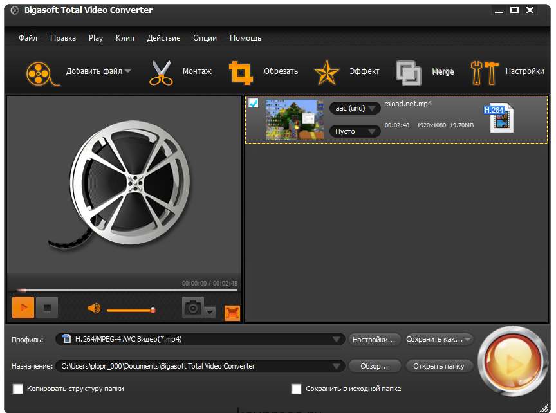Click the 1920x1080 resolution text
This screenshot has width=556, height=413.
[x=432, y=125]
